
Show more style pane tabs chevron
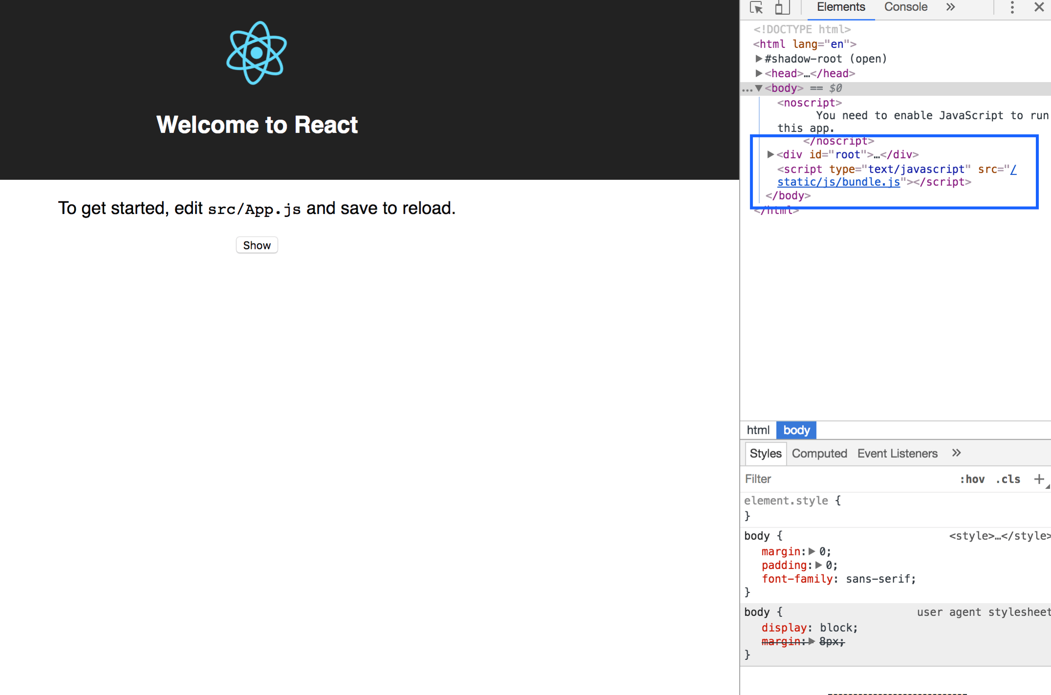click(x=956, y=453)
